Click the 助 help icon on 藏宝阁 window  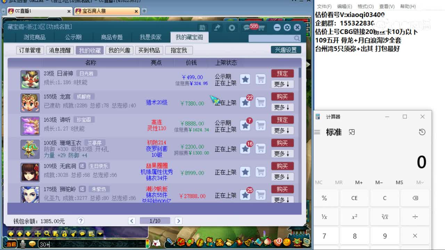(202, 27)
